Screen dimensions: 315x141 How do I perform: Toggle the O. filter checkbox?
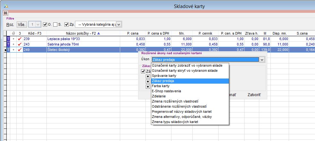coord(45,24)
